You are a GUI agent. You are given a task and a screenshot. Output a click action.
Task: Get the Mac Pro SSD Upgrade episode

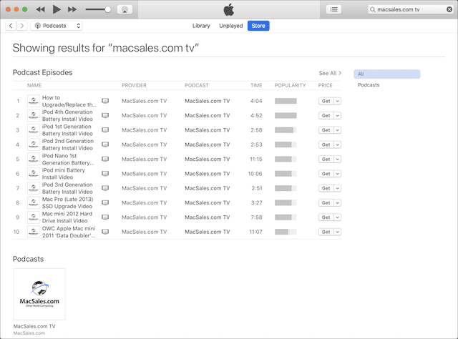pos(326,202)
